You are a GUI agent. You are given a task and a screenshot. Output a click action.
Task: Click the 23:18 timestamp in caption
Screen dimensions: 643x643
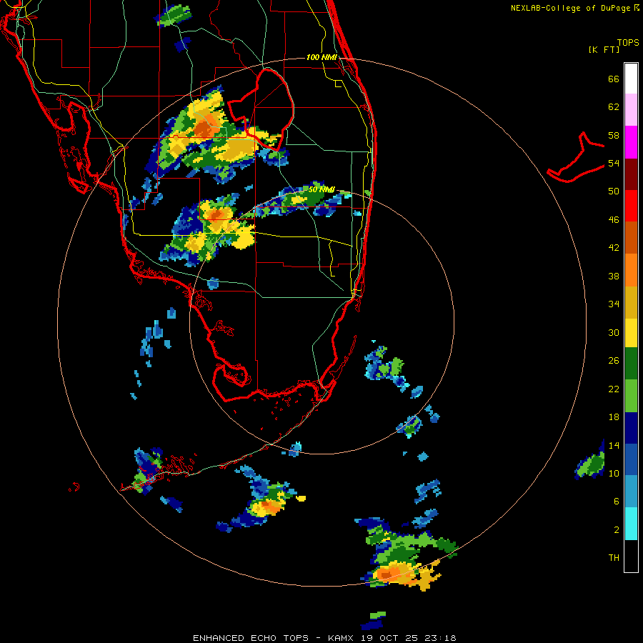(x=439, y=638)
